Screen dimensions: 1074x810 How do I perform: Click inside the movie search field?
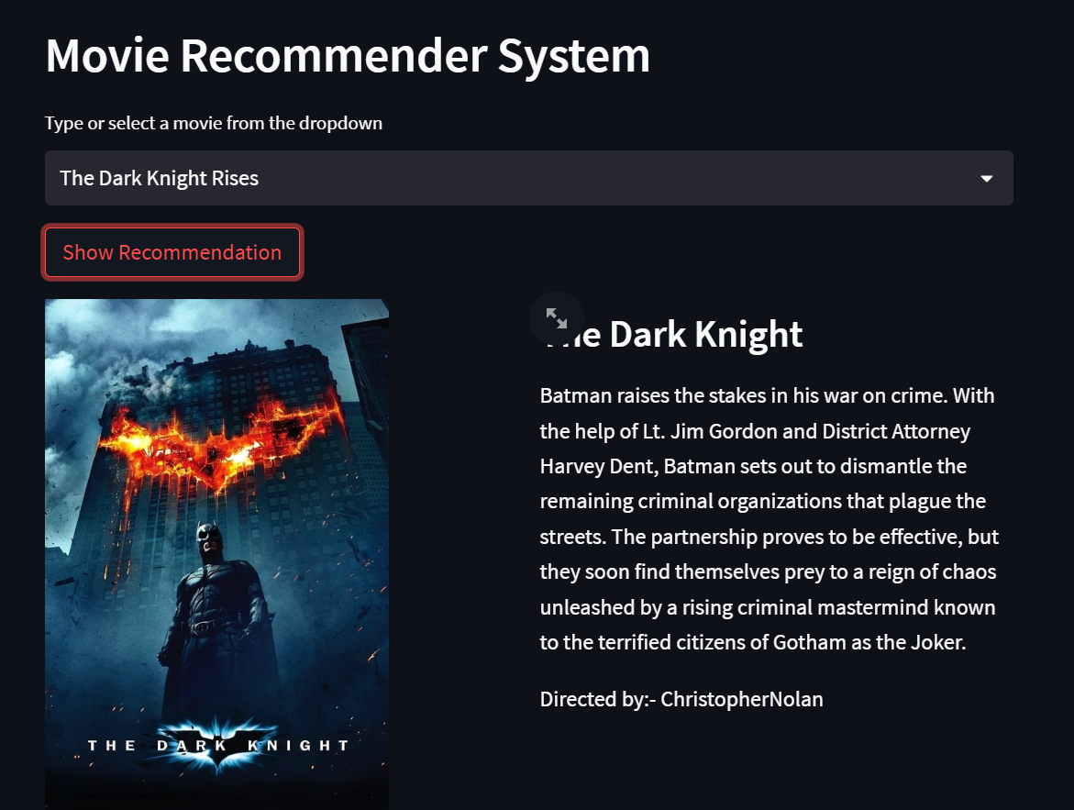point(367,178)
